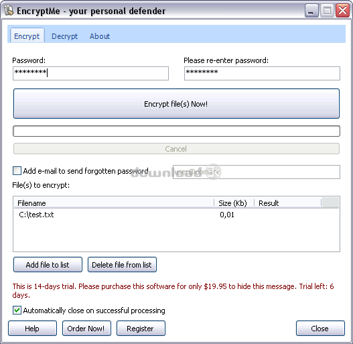Sort by the Size (Kb) column header
Viewport: 353px width, 344px height.
point(234,203)
